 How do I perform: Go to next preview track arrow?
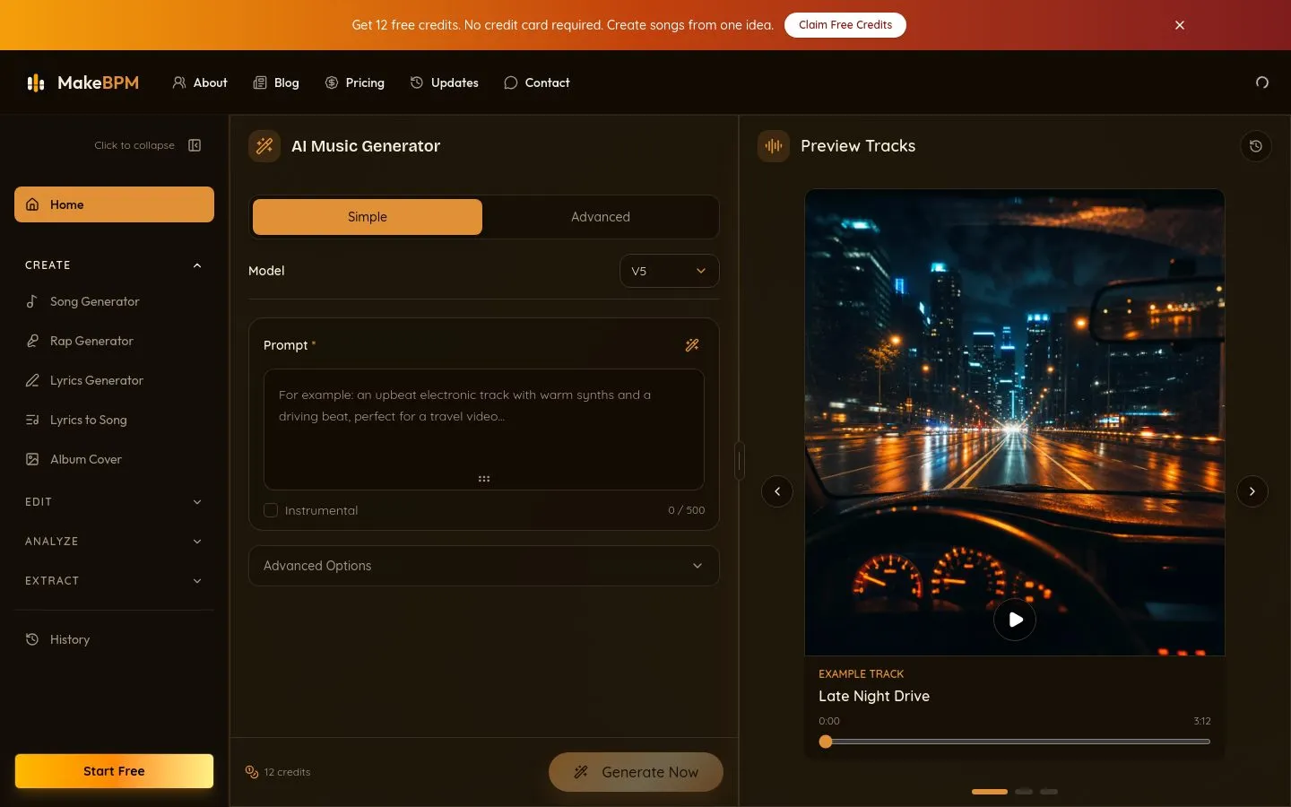[1252, 491]
